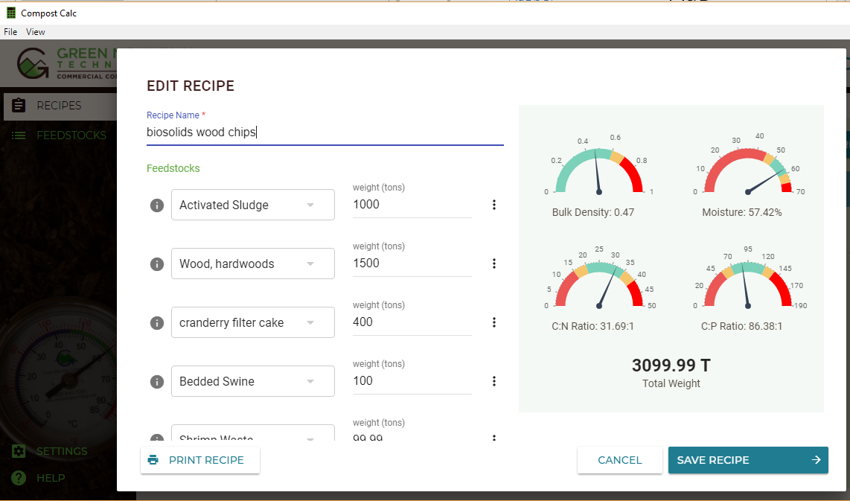Click the Activated Sludge weight field
The width and height of the screenshot is (850, 501).
tap(412, 205)
